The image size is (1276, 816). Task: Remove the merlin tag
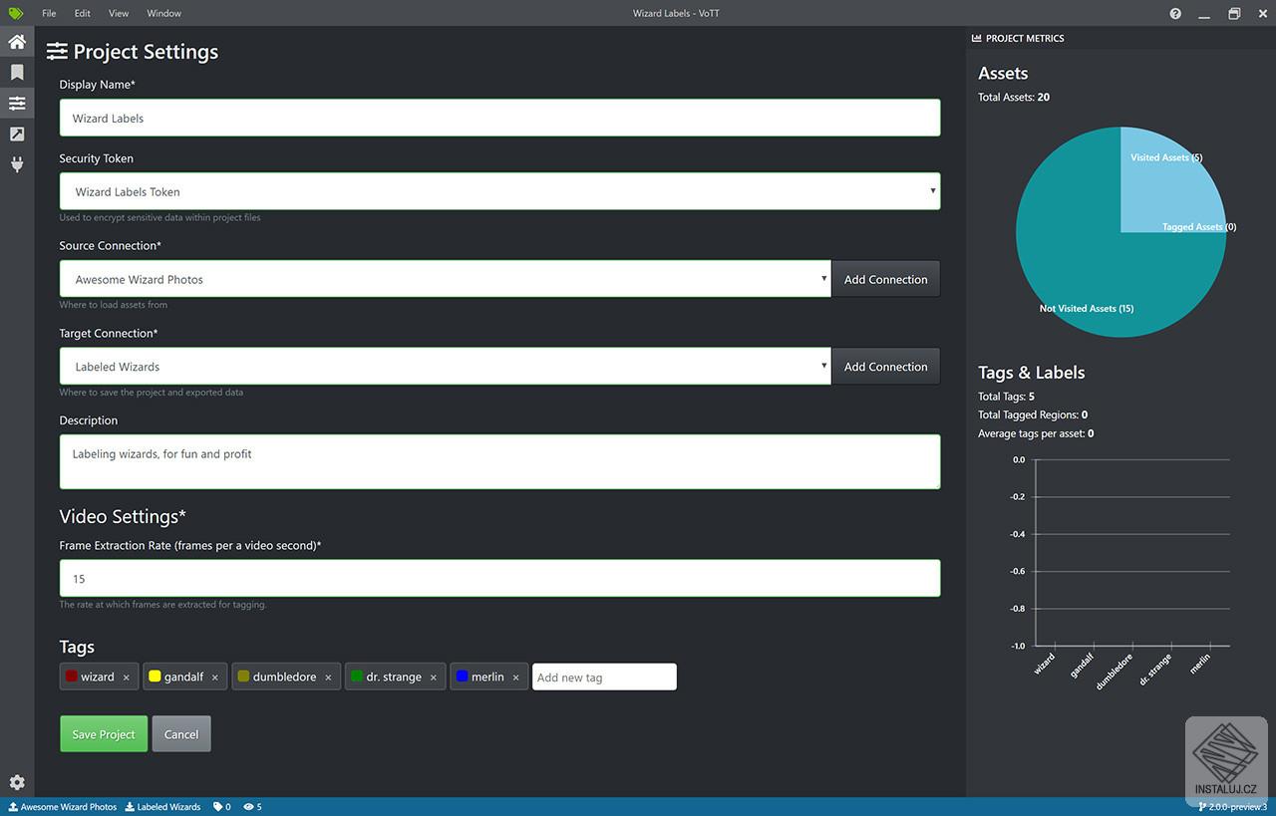[516, 678]
